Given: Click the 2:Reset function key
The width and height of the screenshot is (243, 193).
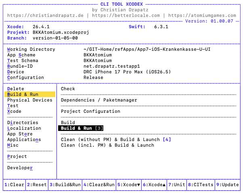Looking at the screenshot, I should coord(37,185).
